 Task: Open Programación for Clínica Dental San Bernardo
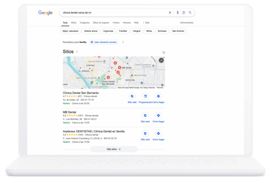tap(145, 96)
